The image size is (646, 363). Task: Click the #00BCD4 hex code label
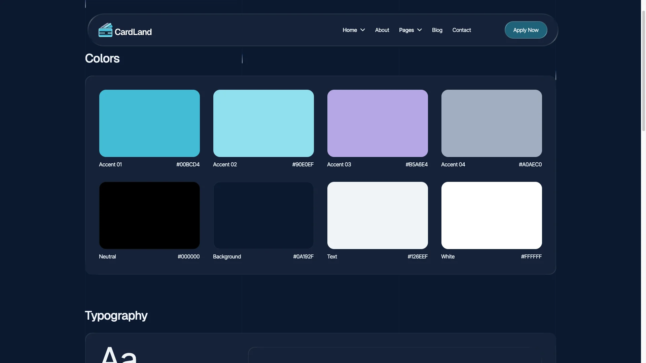pyautogui.click(x=187, y=164)
